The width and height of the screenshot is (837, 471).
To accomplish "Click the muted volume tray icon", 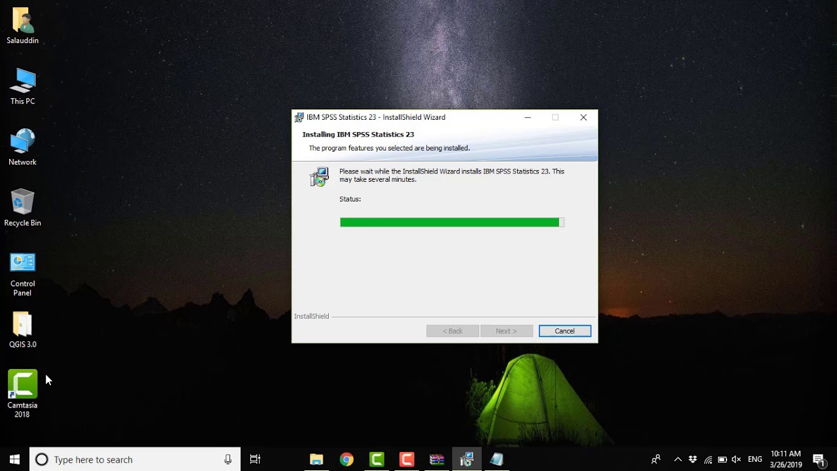I will pyautogui.click(x=737, y=459).
